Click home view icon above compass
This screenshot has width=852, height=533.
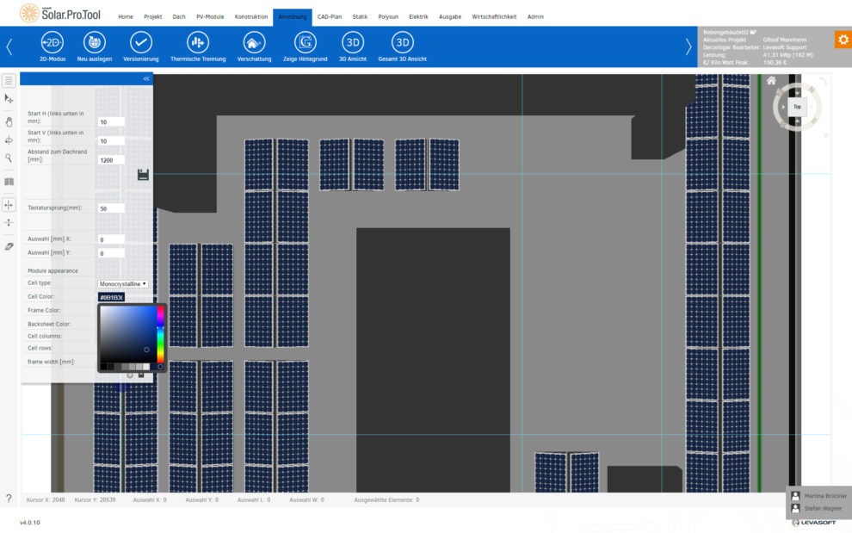pyautogui.click(x=771, y=81)
